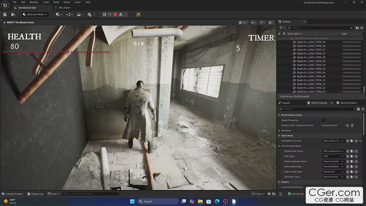The image size is (366, 206).
Task: Open the Window menu
Action: 34,2
